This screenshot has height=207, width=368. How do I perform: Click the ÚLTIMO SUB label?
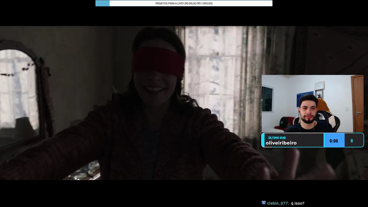277,138
